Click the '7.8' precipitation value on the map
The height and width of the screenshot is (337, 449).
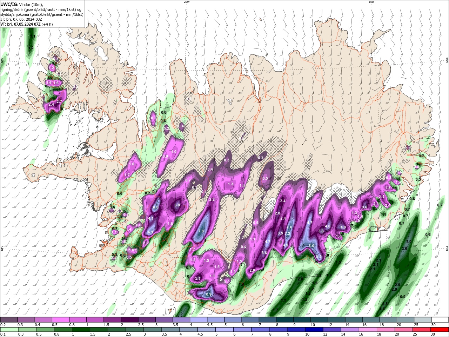point(201,231)
